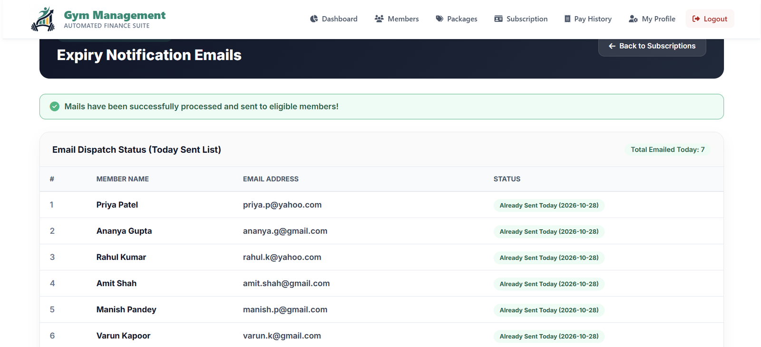Click the green success checkmark icon
The image size is (761, 347).
click(55, 107)
